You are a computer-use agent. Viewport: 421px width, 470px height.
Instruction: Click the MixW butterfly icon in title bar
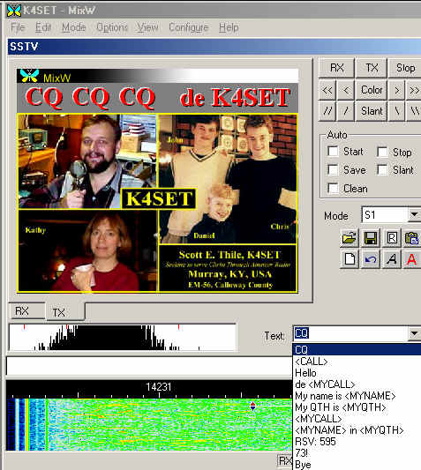pyautogui.click(x=14, y=11)
